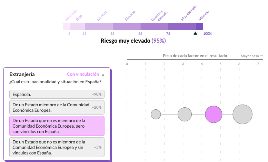Click 'Mayor peso →' axis label

pyautogui.click(x=251, y=56)
